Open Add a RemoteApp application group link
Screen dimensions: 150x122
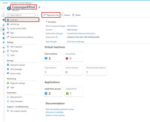pyautogui.click(x=60, y=109)
